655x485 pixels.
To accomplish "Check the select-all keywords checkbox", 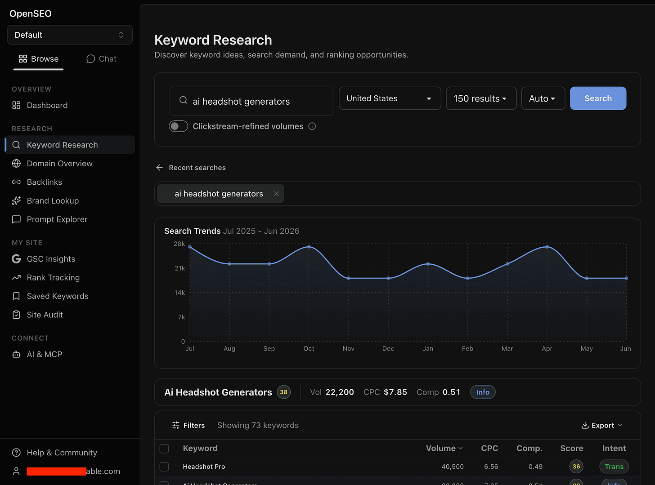I will (165, 449).
